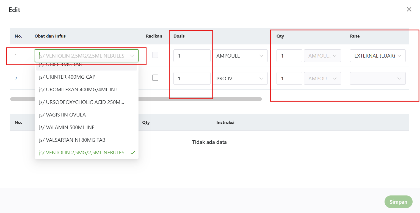Click the Qty input field in row 1
The width and height of the screenshot is (420, 213).
tap(289, 56)
